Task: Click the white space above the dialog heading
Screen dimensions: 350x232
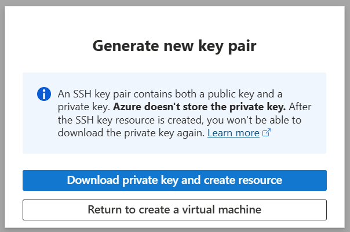Action: [x=174, y=20]
